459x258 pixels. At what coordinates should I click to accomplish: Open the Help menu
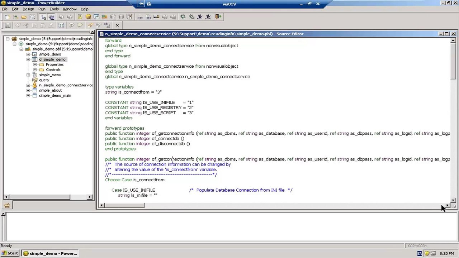[x=84, y=9]
